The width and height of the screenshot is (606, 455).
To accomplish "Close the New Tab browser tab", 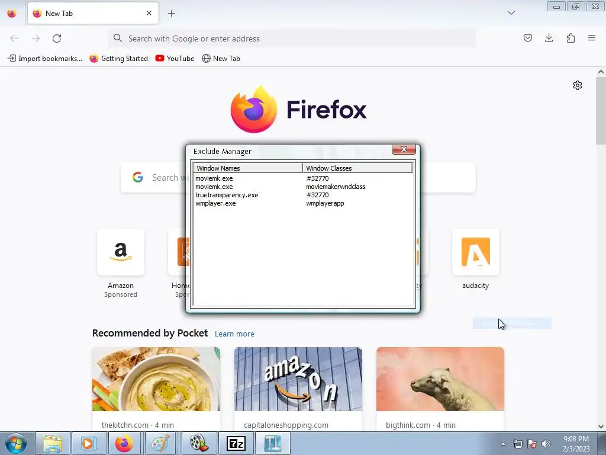I will point(149,13).
